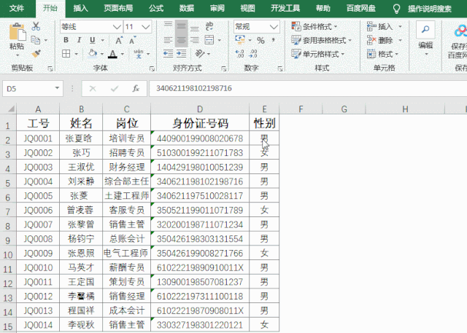Increase decimal places
This screenshot has height=333, width=467.
240,54
